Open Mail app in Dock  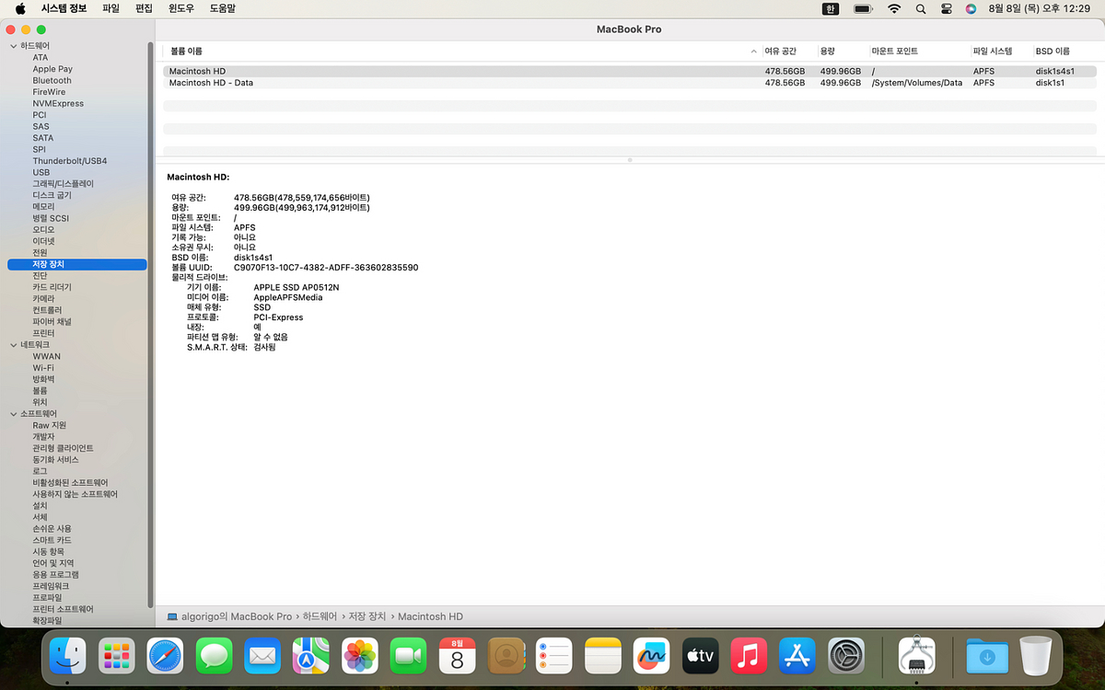point(262,656)
